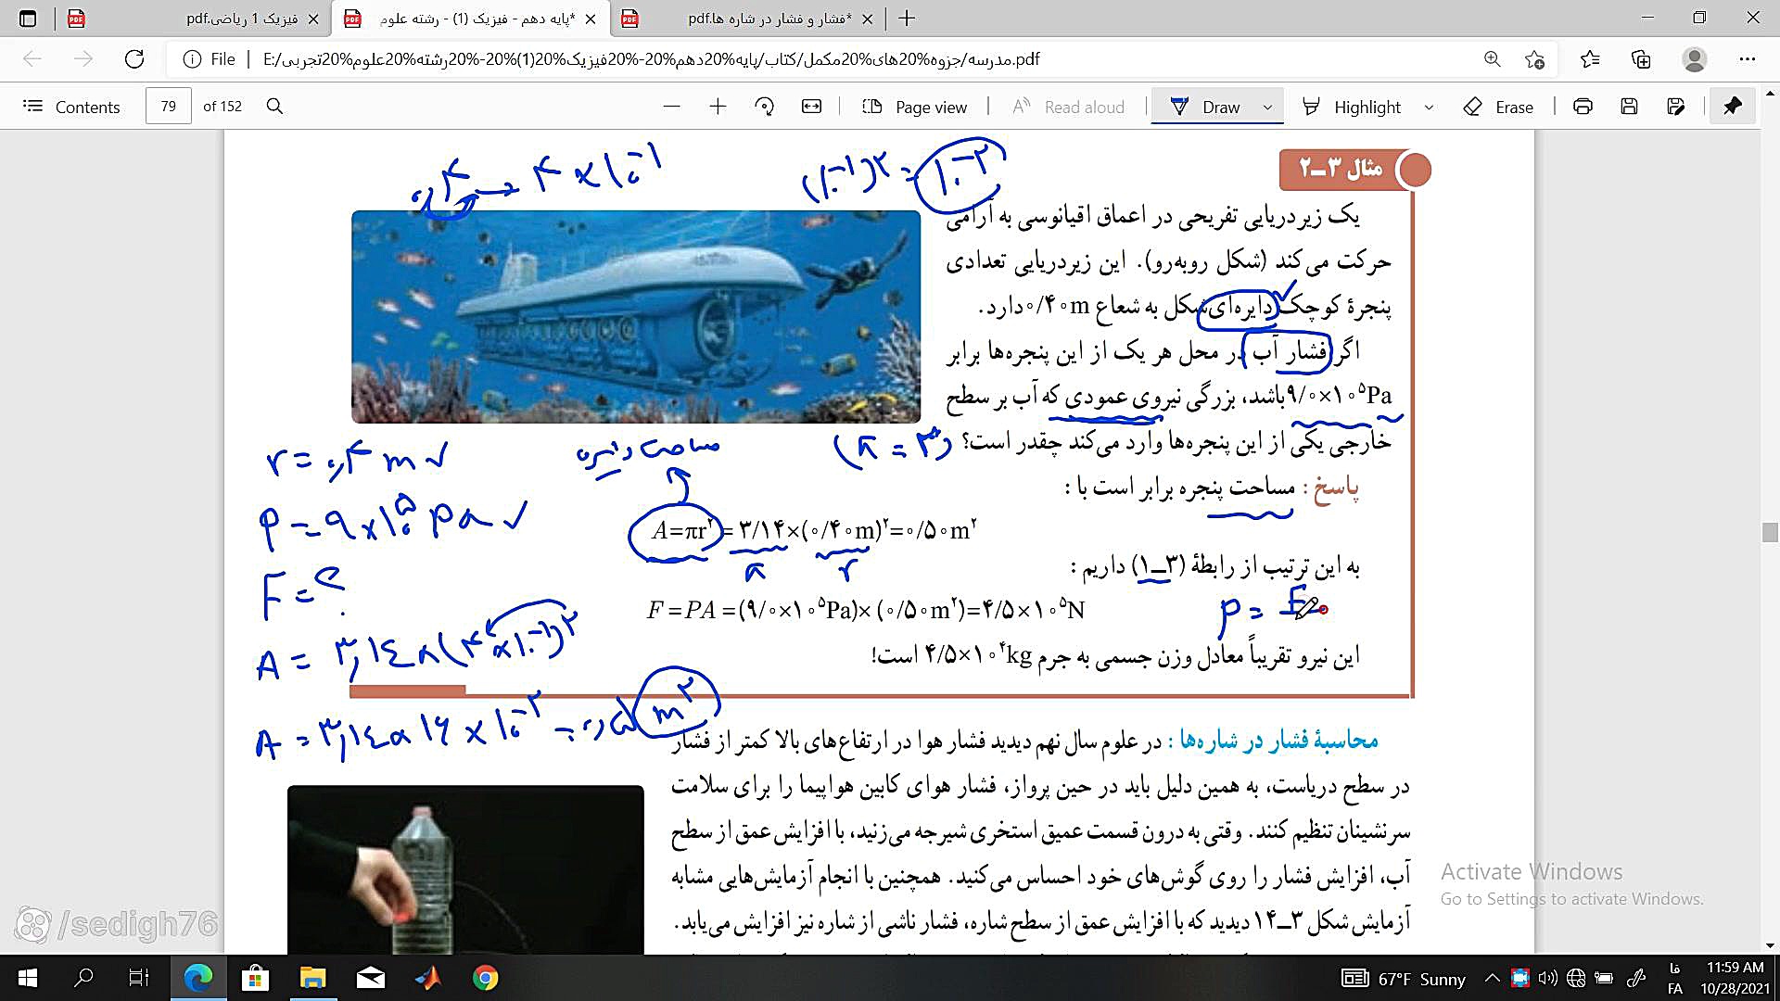Click the Zoom out minus icon
The image size is (1780, 1001).
[x=672, y=107]
